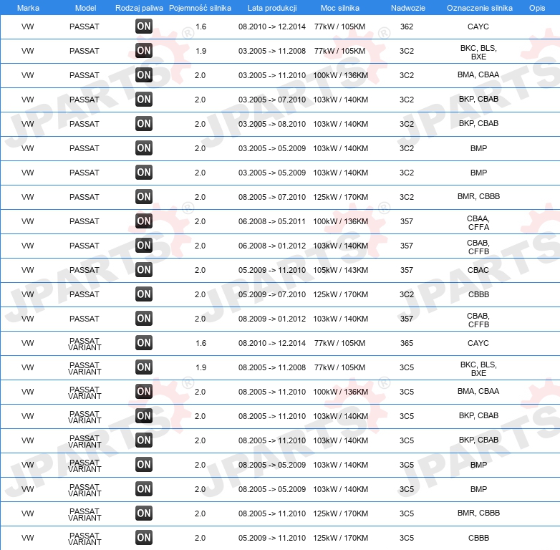Click the 1.9 capacity in the 3C5 row
Screen dimensions: 560x550
tap(201, 367)
